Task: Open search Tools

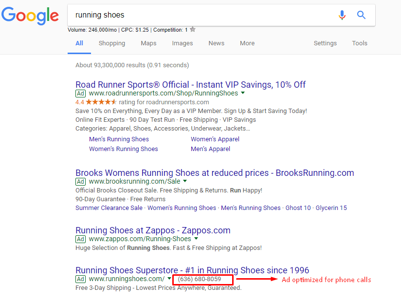Action: (x=360, y=43)
